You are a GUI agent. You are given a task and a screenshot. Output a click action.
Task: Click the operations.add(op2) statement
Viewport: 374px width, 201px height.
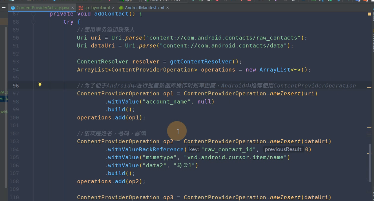111,181
